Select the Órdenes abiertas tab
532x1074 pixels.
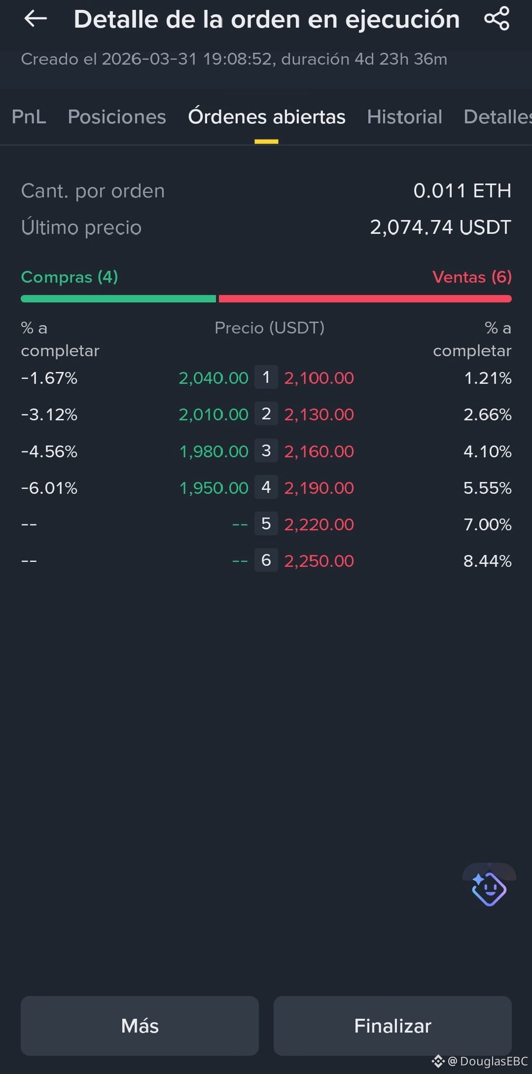(x=267, y=117)
